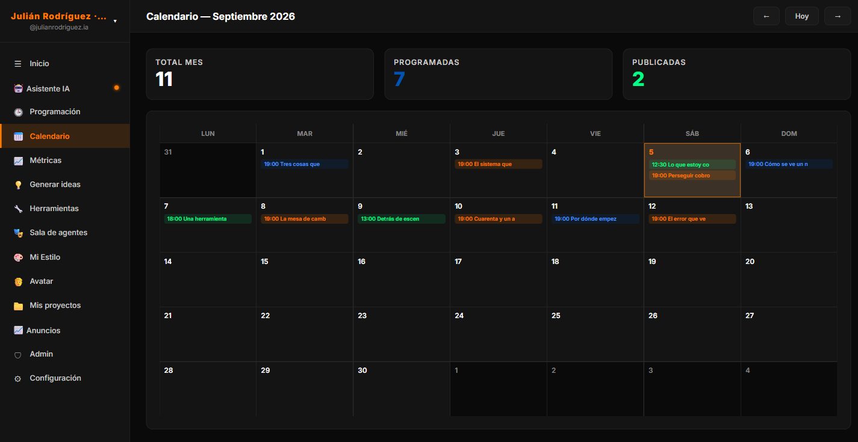This screenshot has height=442, width=858.
Task: Click the Admin shield icon
Action: (x=18, y=355)
